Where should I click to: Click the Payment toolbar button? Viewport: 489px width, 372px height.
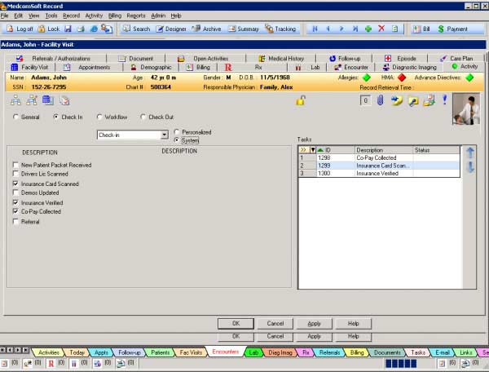pos(452,29)
